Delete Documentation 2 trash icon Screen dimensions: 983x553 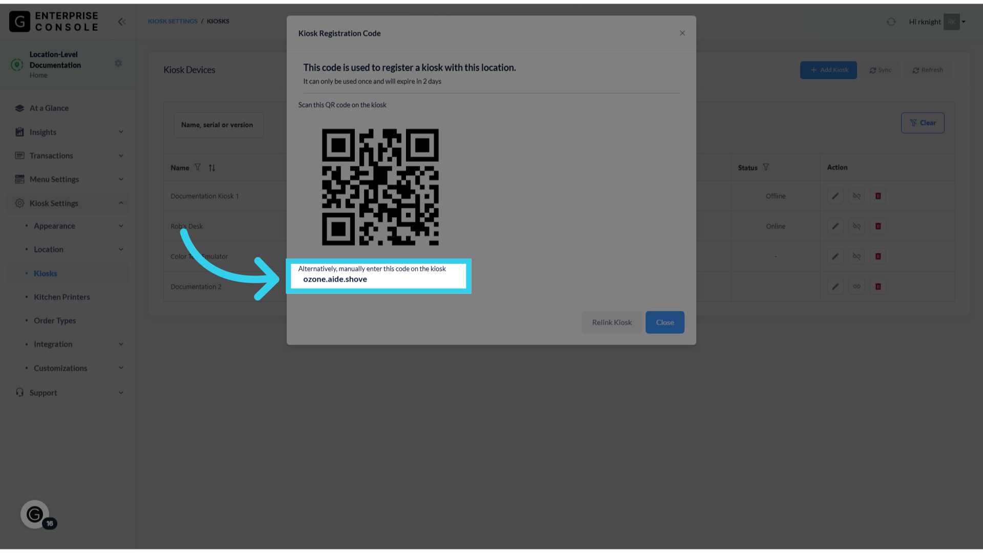[878, 287]
